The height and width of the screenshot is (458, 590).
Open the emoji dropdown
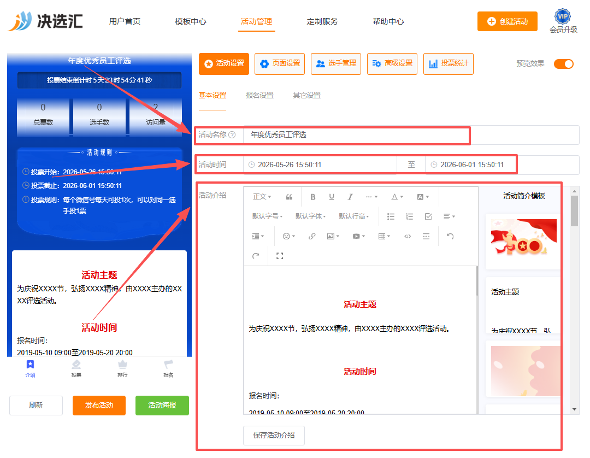[x=289, y=236]
